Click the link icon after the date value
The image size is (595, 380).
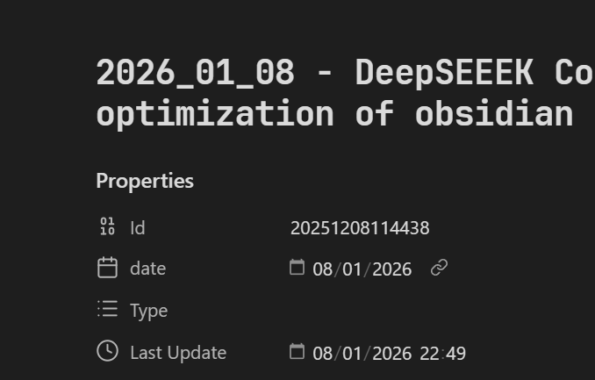tap(439, 268)
